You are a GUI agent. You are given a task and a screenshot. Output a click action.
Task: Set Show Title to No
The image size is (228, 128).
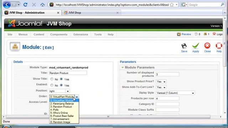click(52, 79)
